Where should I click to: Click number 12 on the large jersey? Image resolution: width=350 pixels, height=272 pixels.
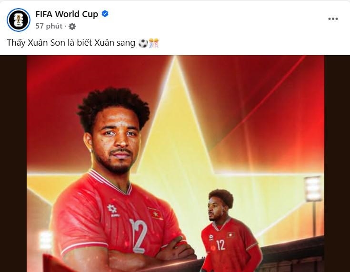[x=139, y=235]
